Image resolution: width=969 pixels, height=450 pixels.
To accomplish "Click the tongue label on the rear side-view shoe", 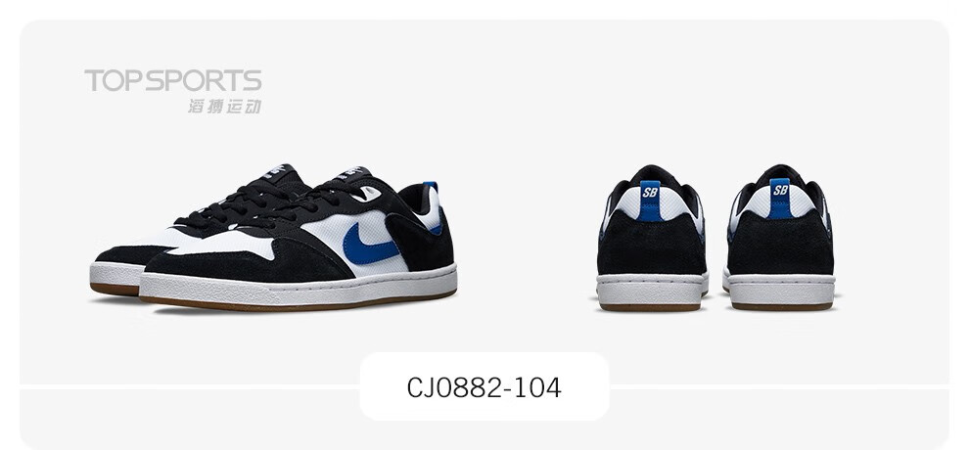I will pyautogui.click(x=281, y=171).
